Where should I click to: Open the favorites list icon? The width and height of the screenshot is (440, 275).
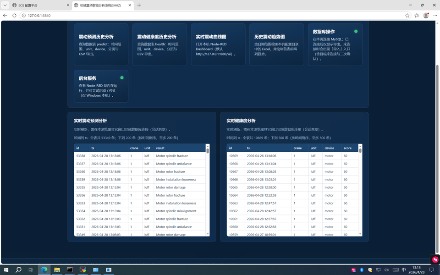pyautogui.click(x=417, y=16)
